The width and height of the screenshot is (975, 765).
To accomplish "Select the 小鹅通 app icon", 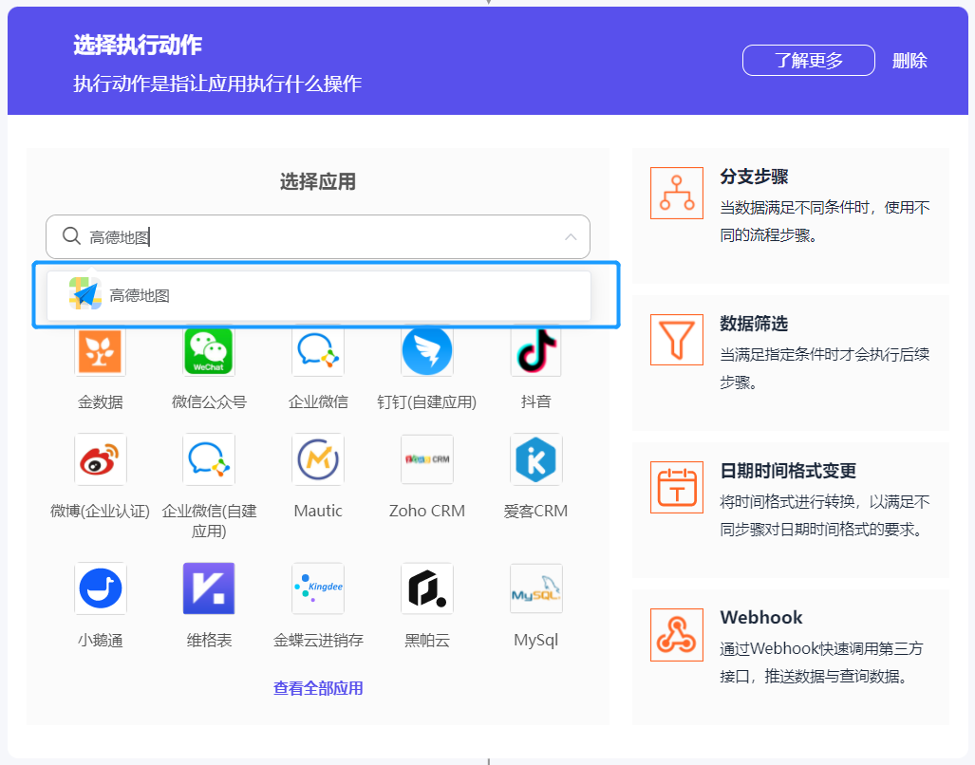I will coord(100,588).
